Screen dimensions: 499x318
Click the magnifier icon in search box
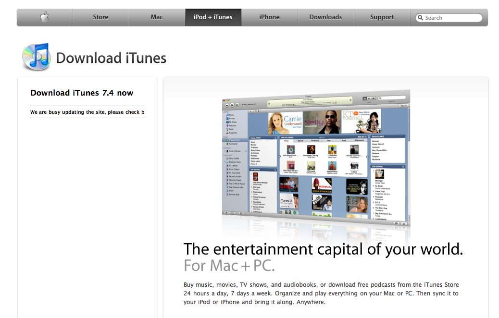coord(420,17)
